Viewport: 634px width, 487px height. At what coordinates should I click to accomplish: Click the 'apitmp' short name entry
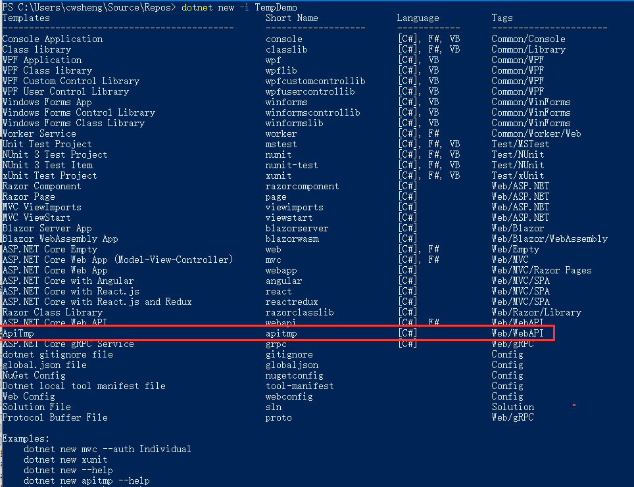click(x=281, y=333)
